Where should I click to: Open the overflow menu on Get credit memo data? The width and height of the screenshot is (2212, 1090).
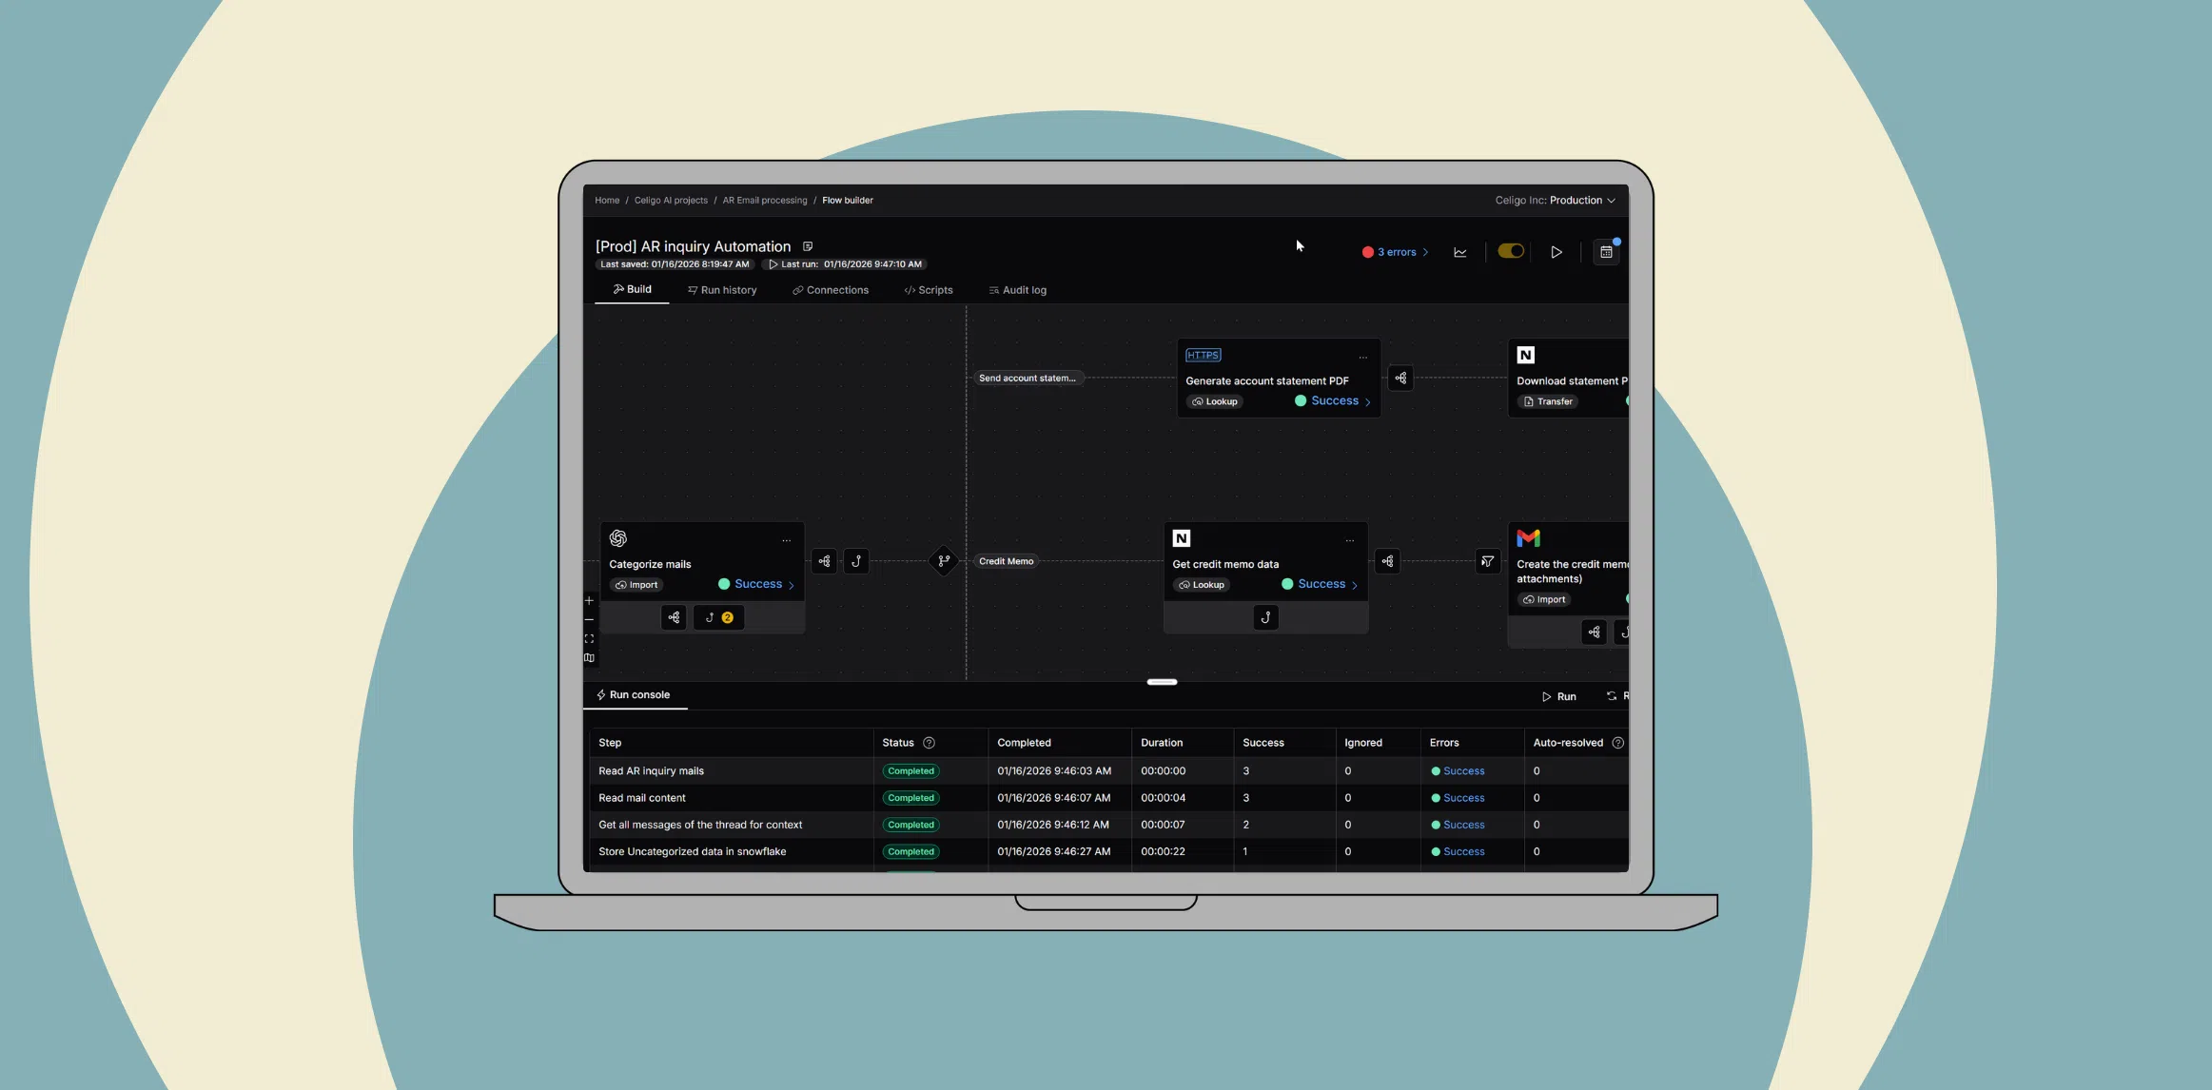(x=1350, y=539)
